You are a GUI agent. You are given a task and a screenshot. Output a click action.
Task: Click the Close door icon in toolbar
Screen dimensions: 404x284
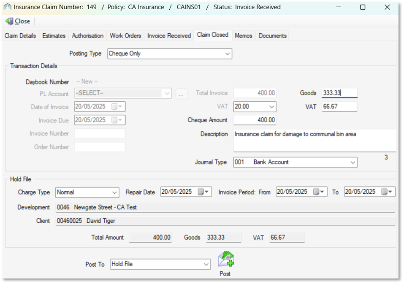click(x=9, y=22)
